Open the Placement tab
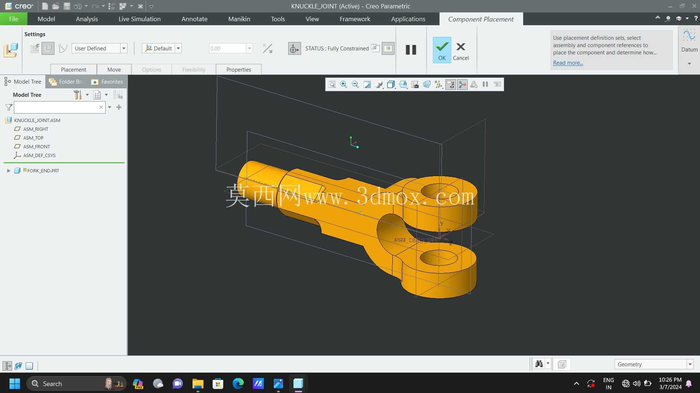Image resolution: width=700 pixels, height=393 pixels. 73,69
